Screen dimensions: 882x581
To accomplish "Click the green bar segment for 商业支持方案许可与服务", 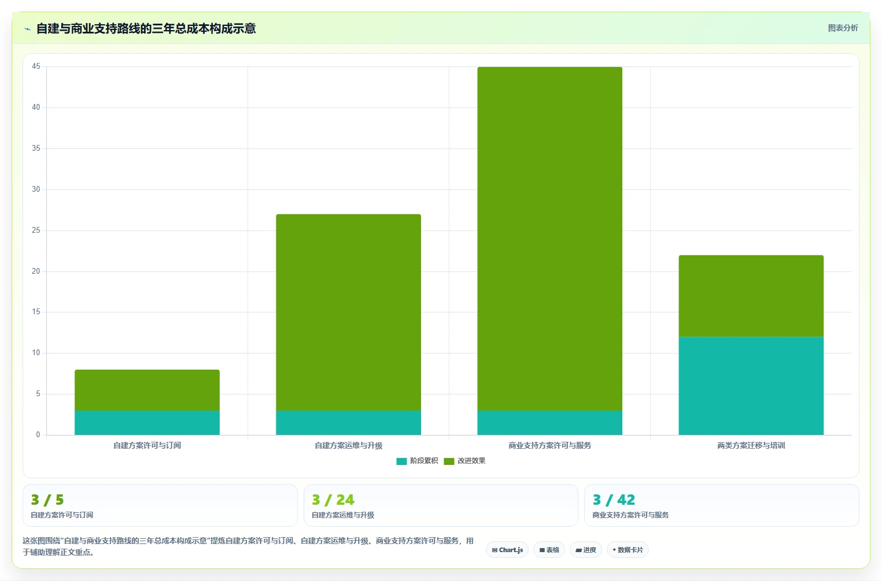I will (x=549, y=239).
